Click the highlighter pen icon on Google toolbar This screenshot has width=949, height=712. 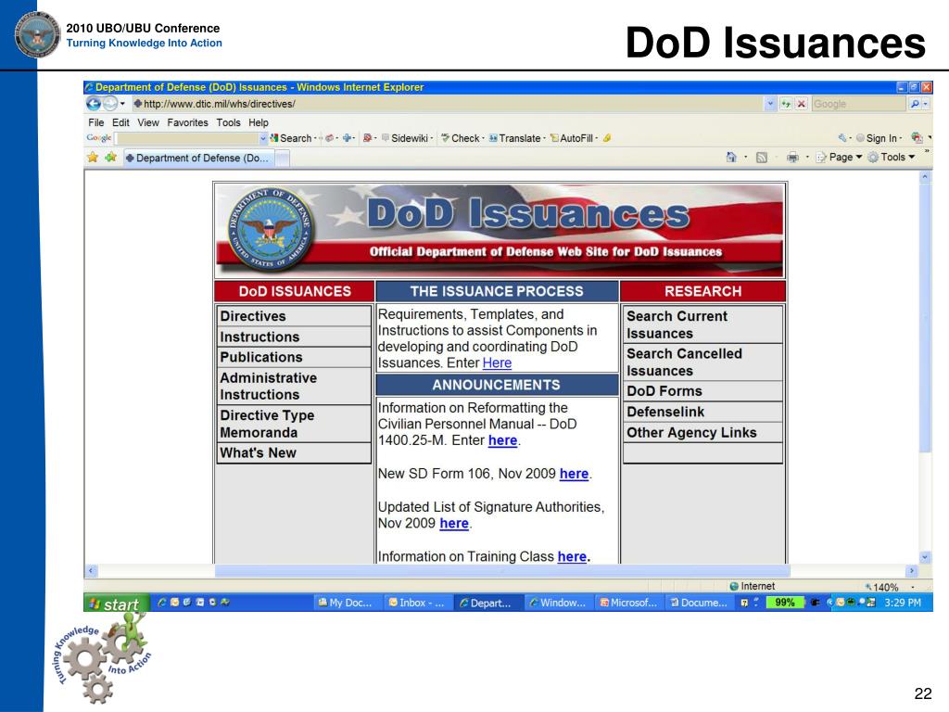pos(607,138)
